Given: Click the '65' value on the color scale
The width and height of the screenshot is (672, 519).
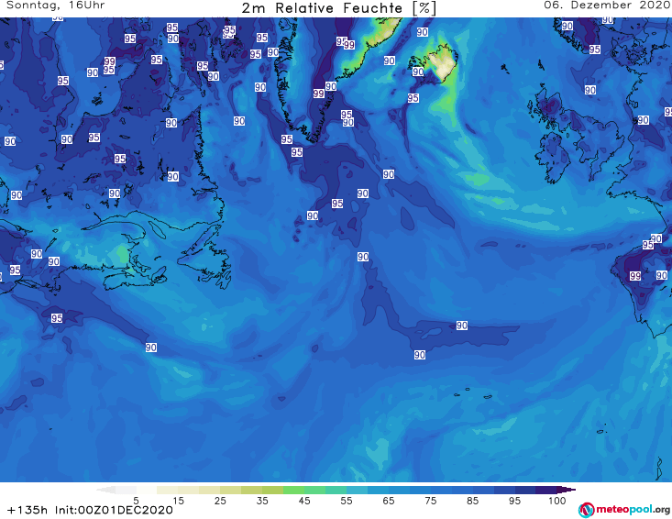Looking at the screenshot, I should [389, 501].
